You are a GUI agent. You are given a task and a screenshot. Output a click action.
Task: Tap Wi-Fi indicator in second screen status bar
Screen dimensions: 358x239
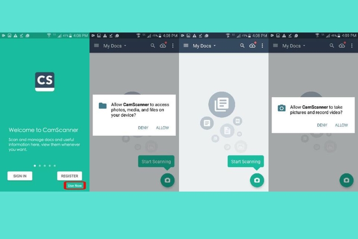tap(138, 35)
